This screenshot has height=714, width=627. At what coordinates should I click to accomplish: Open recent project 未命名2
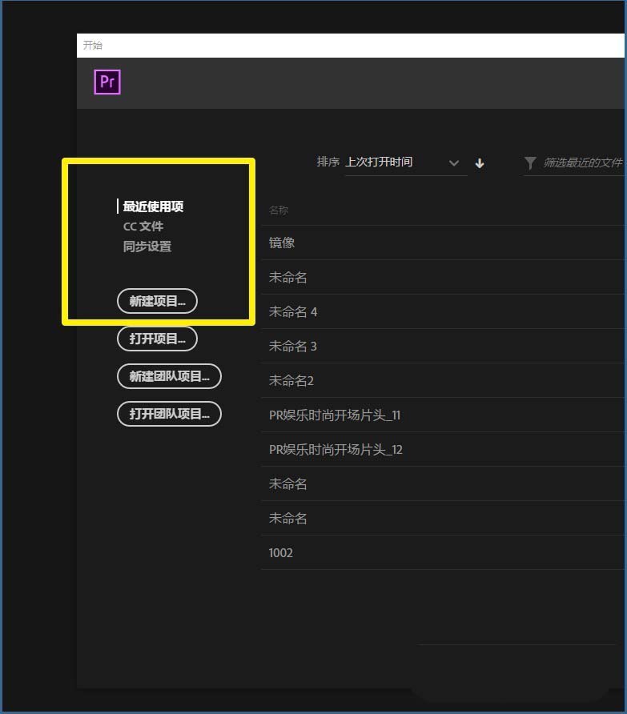443,381
